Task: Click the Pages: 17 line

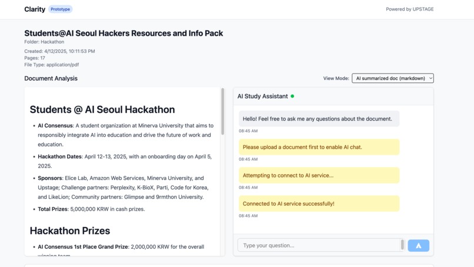Action: click(35, 58)
